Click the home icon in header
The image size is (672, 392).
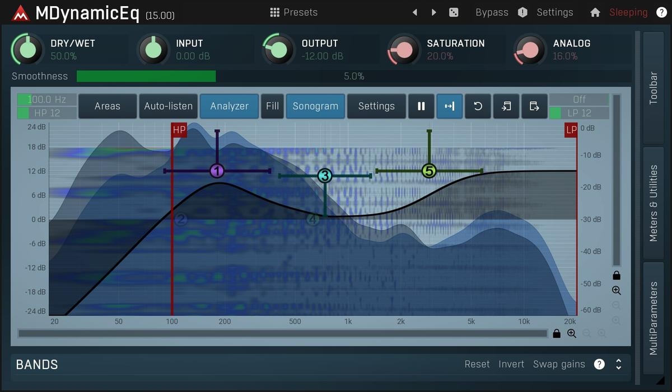tap(595, 12)
